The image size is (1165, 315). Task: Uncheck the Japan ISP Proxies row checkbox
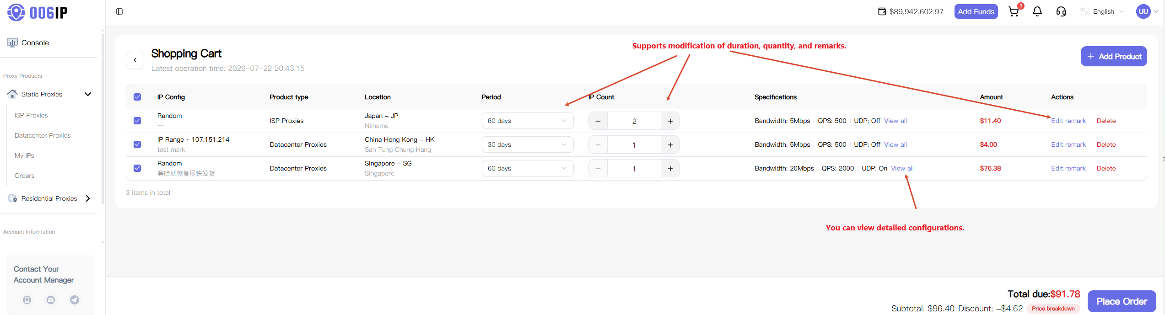point(137,121)
